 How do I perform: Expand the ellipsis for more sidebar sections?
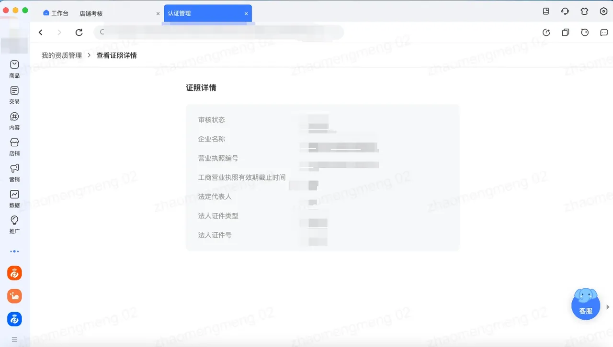[14, 251]
